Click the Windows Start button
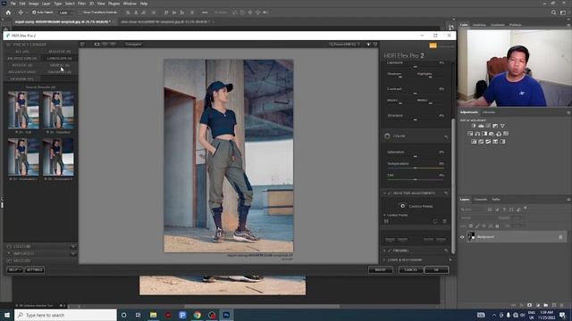 [7, 315]
